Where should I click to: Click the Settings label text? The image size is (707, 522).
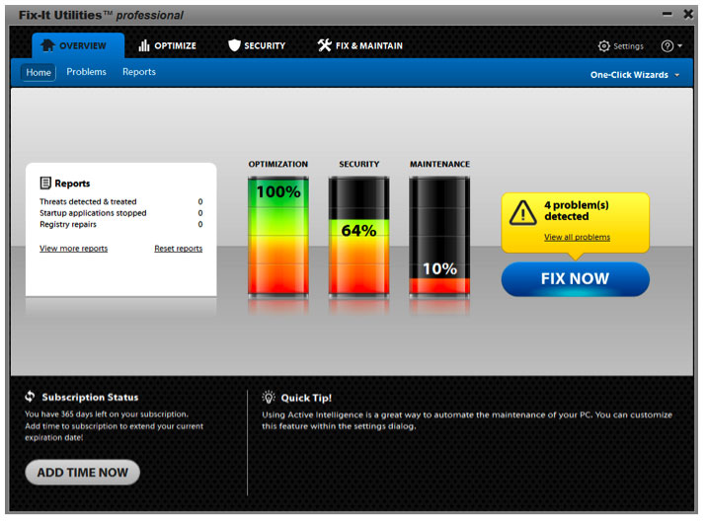628,46
